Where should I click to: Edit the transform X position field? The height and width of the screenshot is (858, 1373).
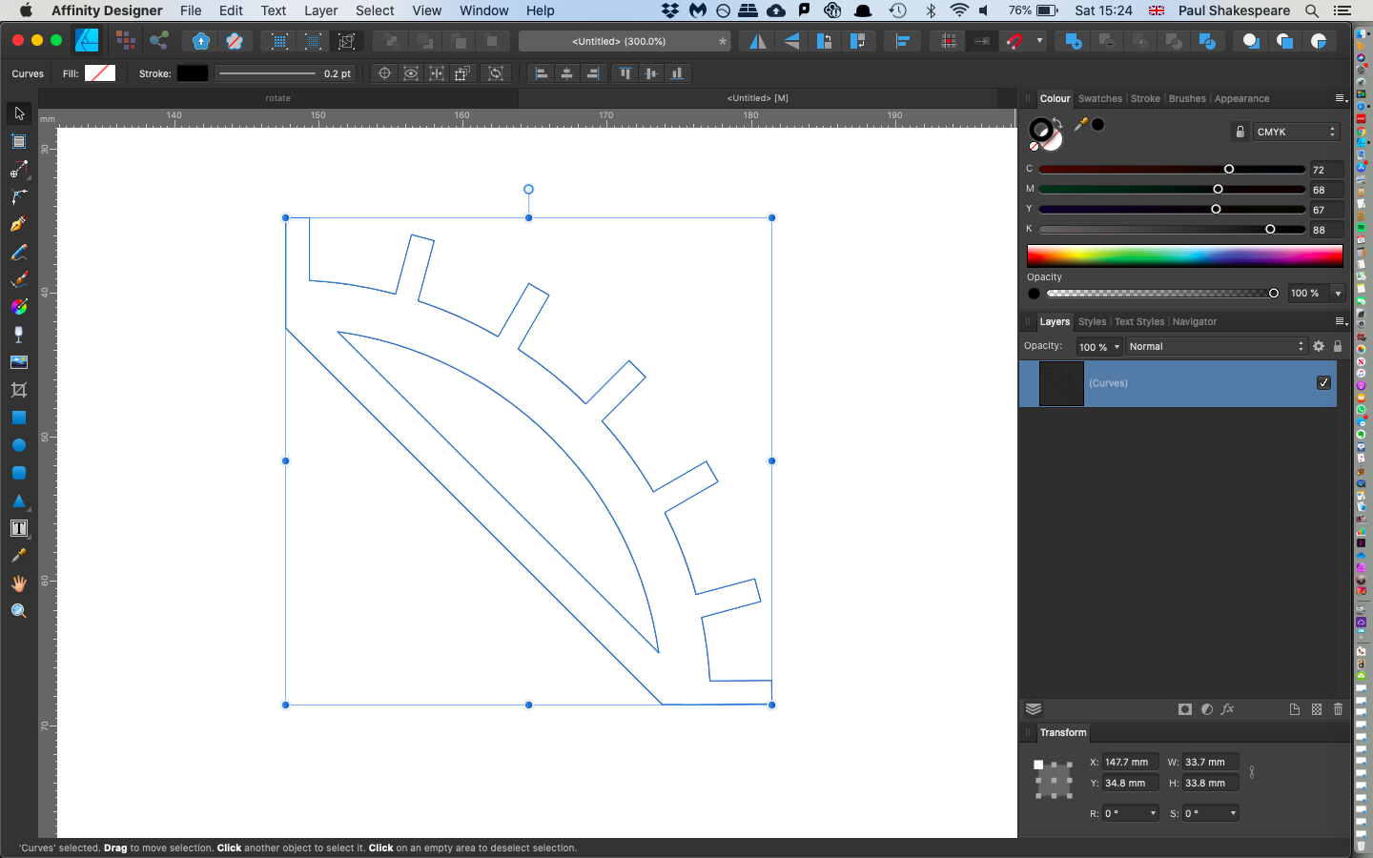click(x=1130, y=762)
